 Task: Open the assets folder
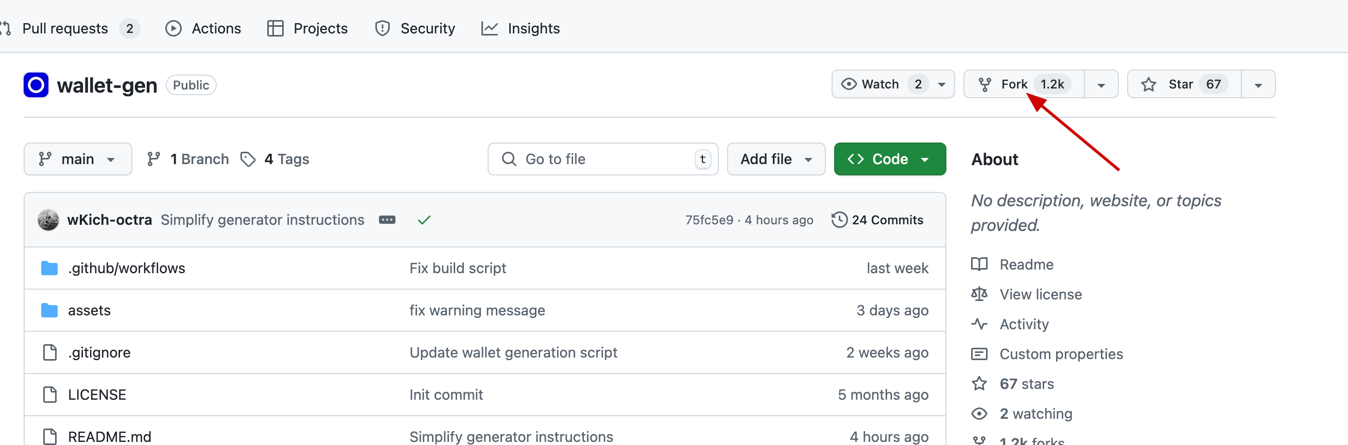tap(90, 310)
